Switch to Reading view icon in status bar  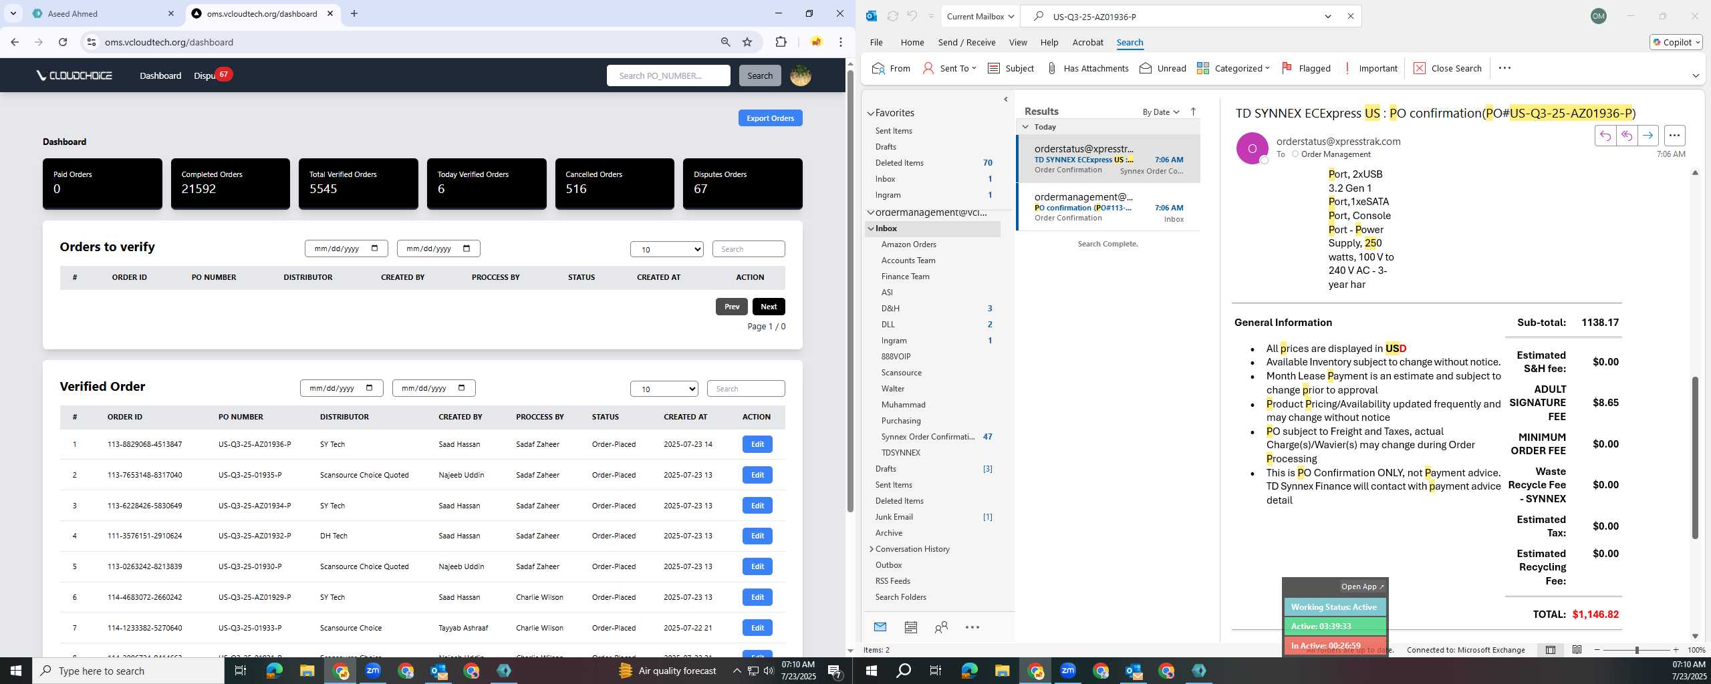point(1577,650)
